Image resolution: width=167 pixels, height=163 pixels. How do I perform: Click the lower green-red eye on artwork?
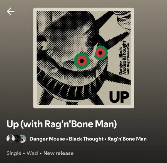[x=82, y=61]
